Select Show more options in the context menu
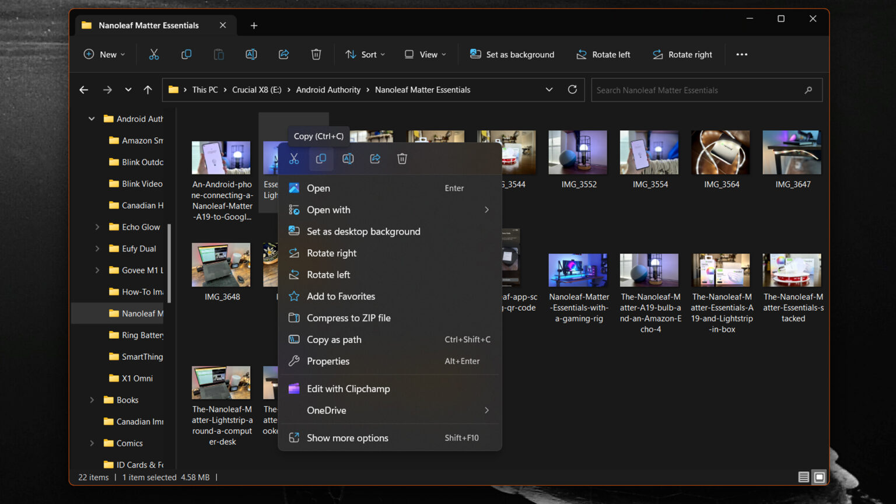Viewport: 896px width, 504px height. pyautogui.click(x=347, y=437)
